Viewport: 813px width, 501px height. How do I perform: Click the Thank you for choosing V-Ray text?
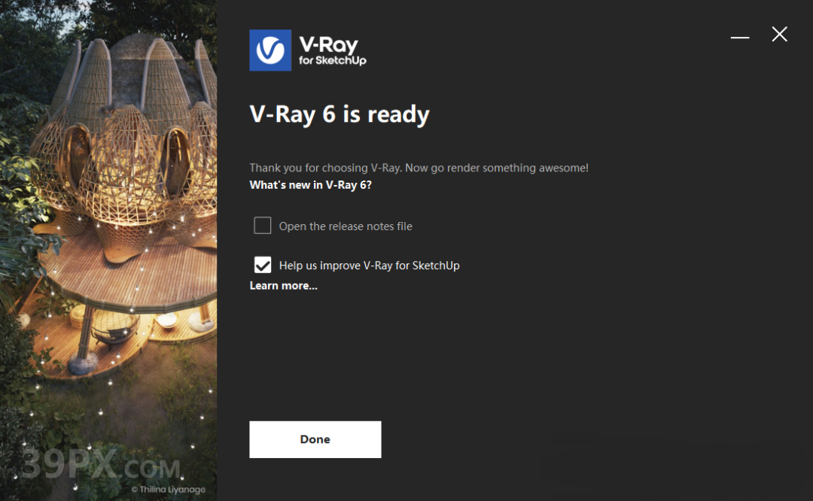419,168
